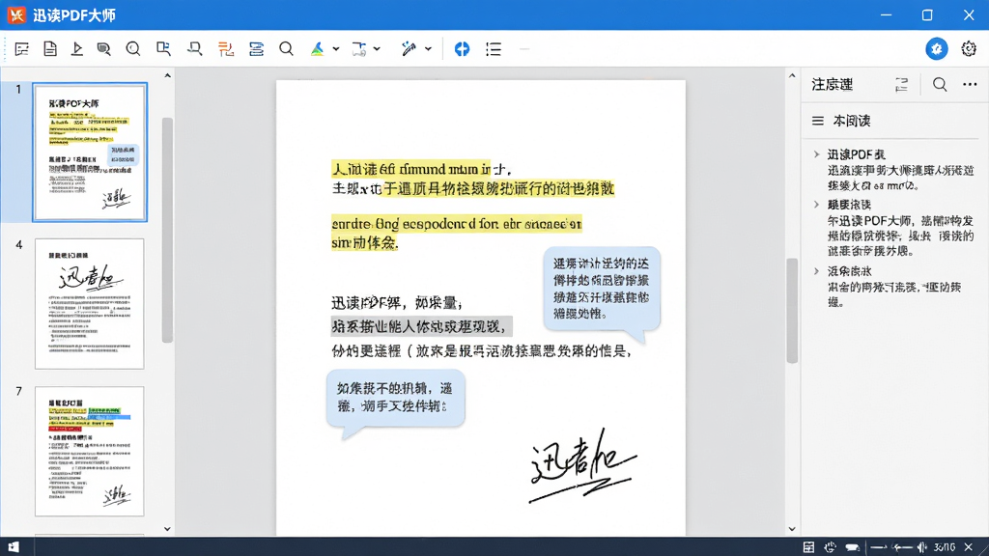This screenshot has height=556, width=989.
Task: Open page 7 thumbnail
Action: [x=90, y=452]
